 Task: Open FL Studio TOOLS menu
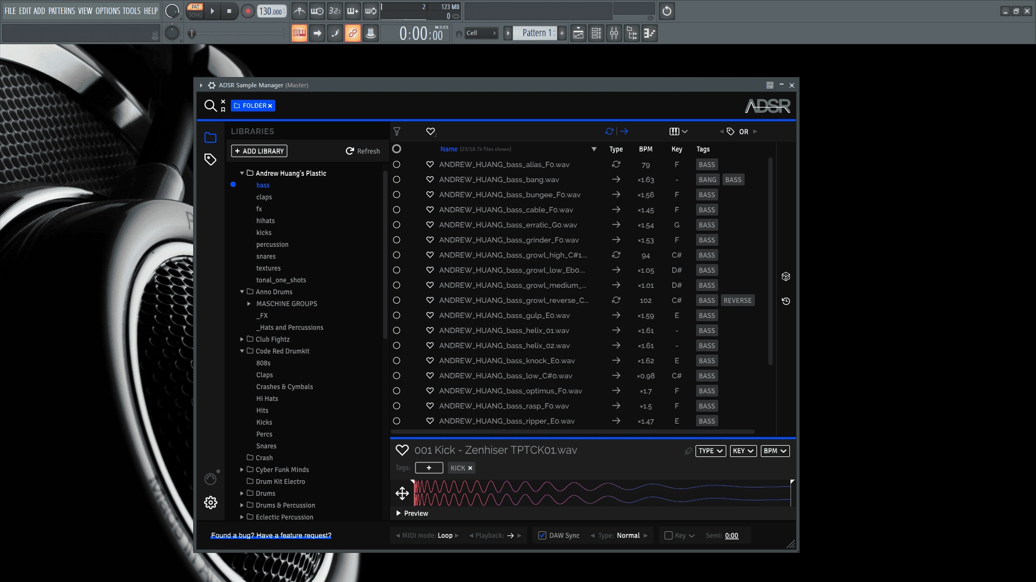(132, 11)
